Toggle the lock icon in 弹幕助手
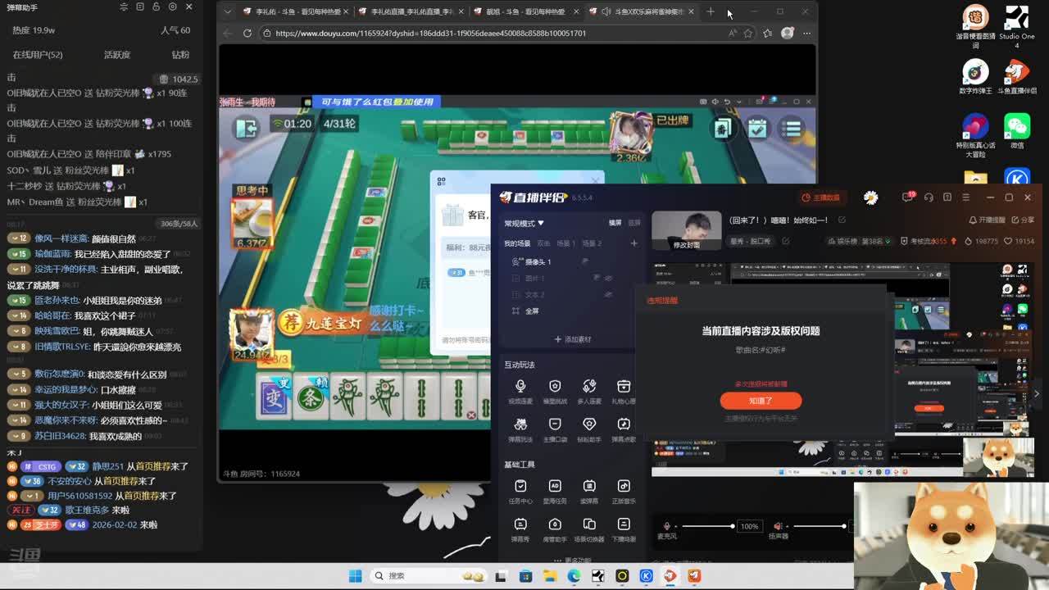This screenshot has width=1049, height=590. 156,7
